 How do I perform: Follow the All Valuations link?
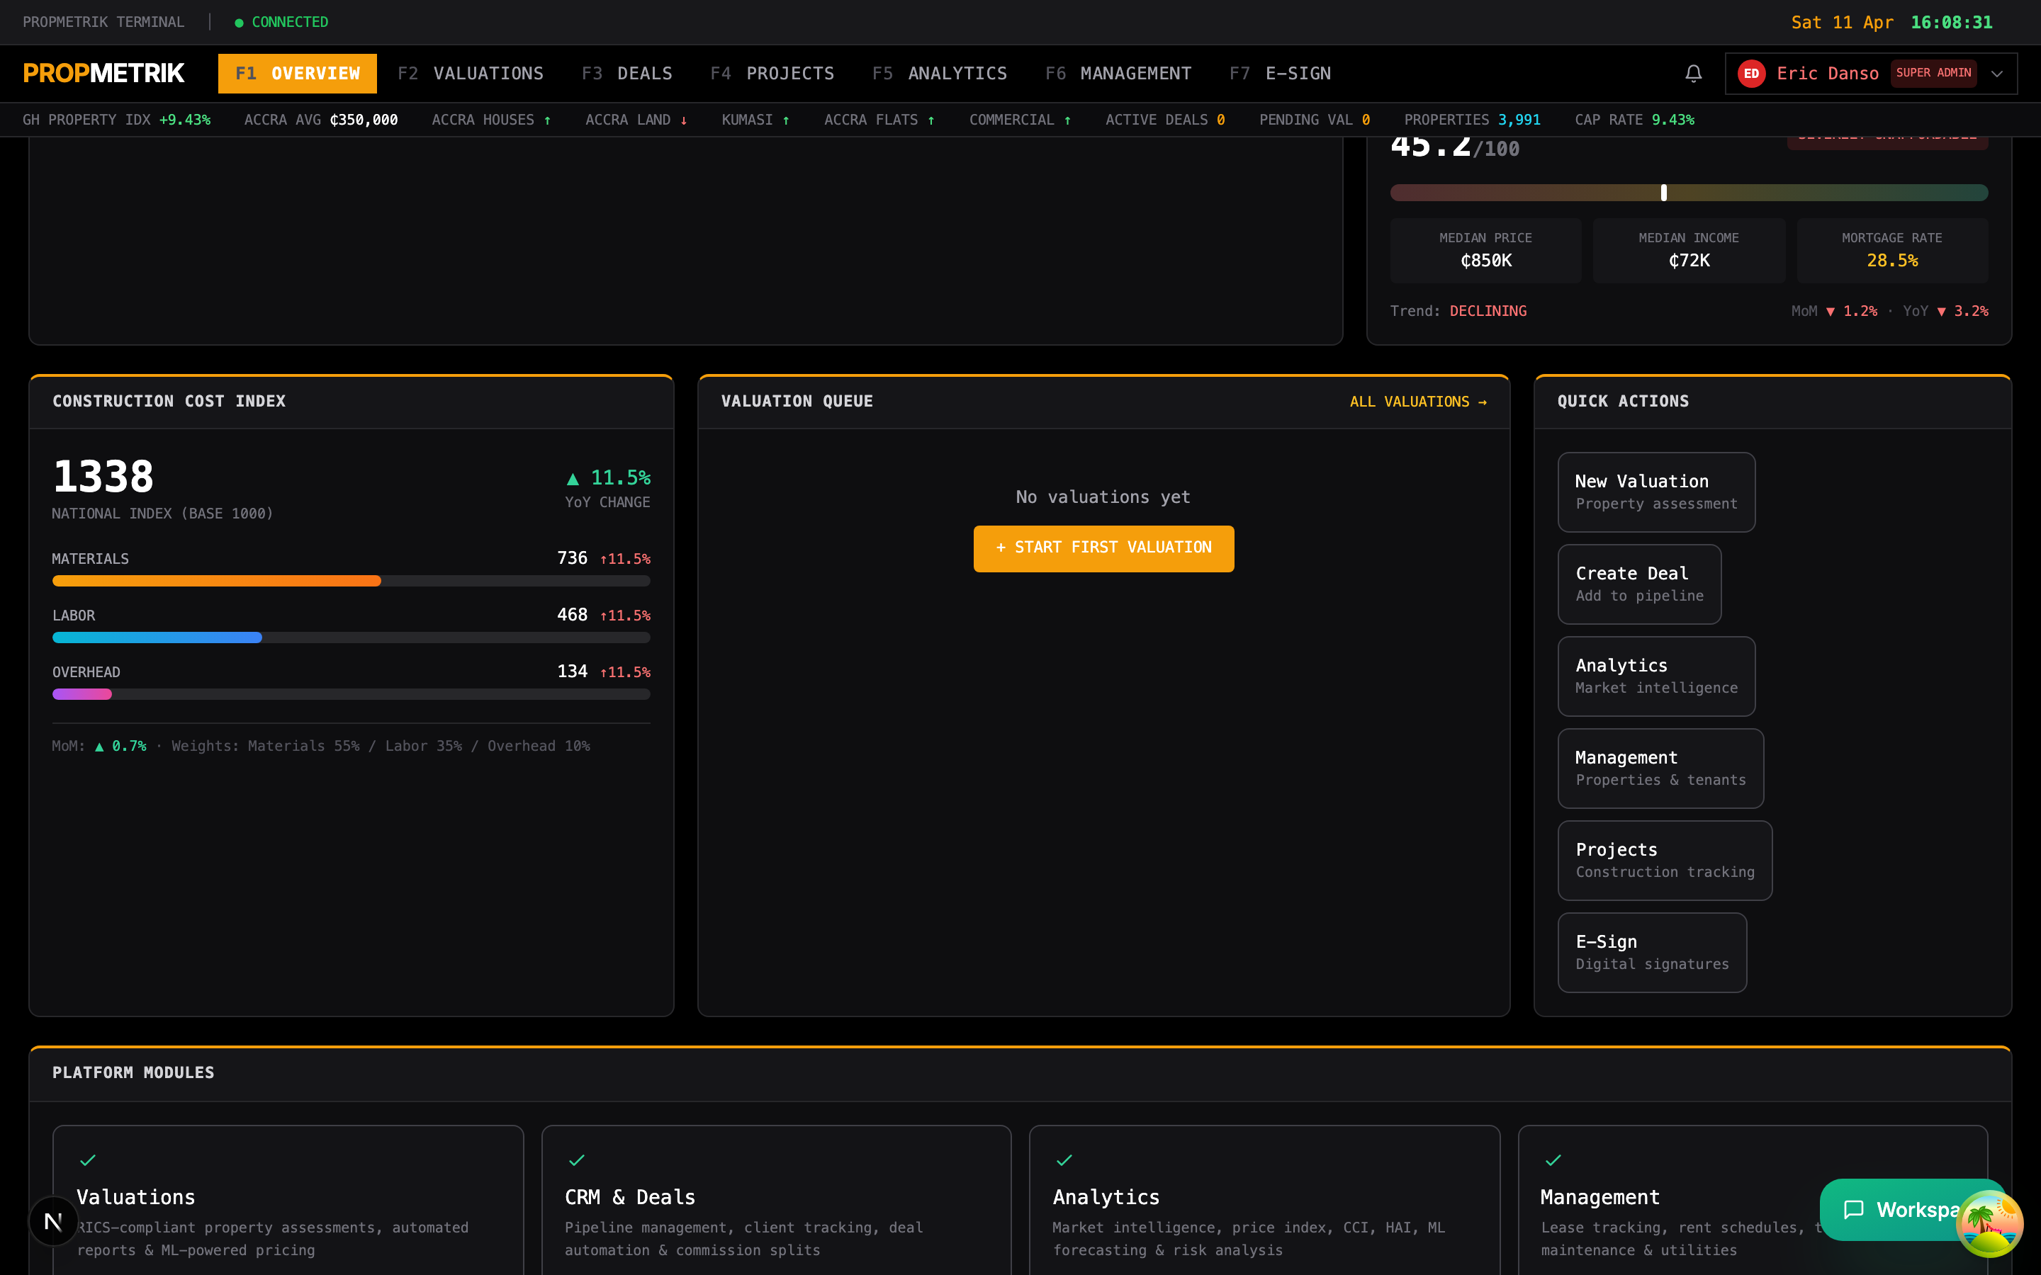(x=1418, y=402)
